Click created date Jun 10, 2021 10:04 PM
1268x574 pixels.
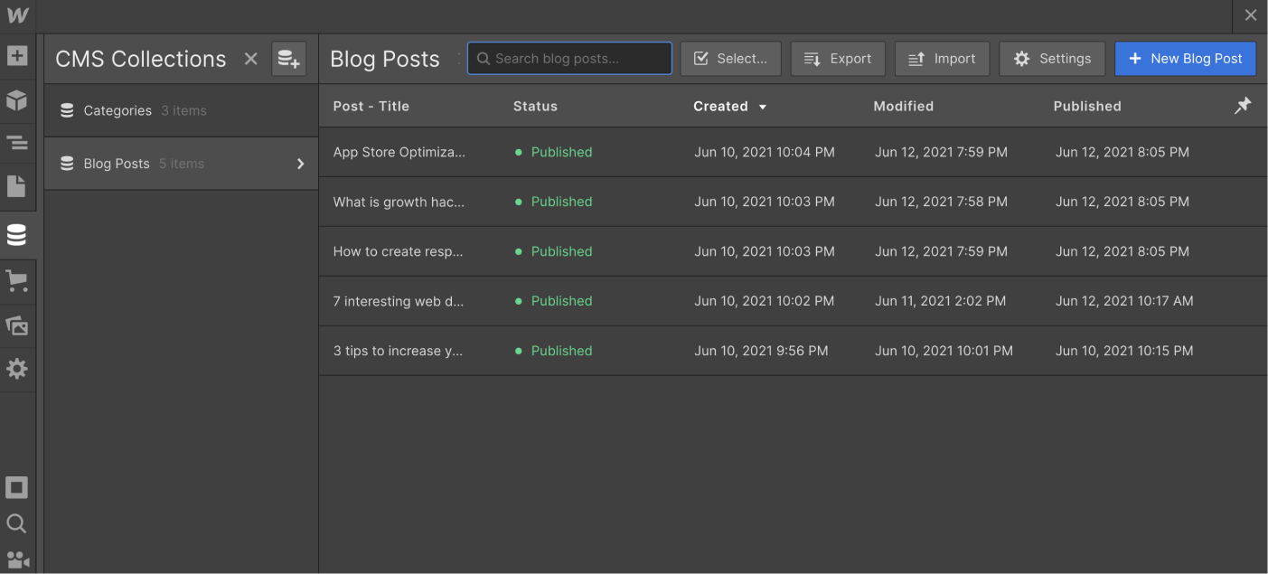765,152
